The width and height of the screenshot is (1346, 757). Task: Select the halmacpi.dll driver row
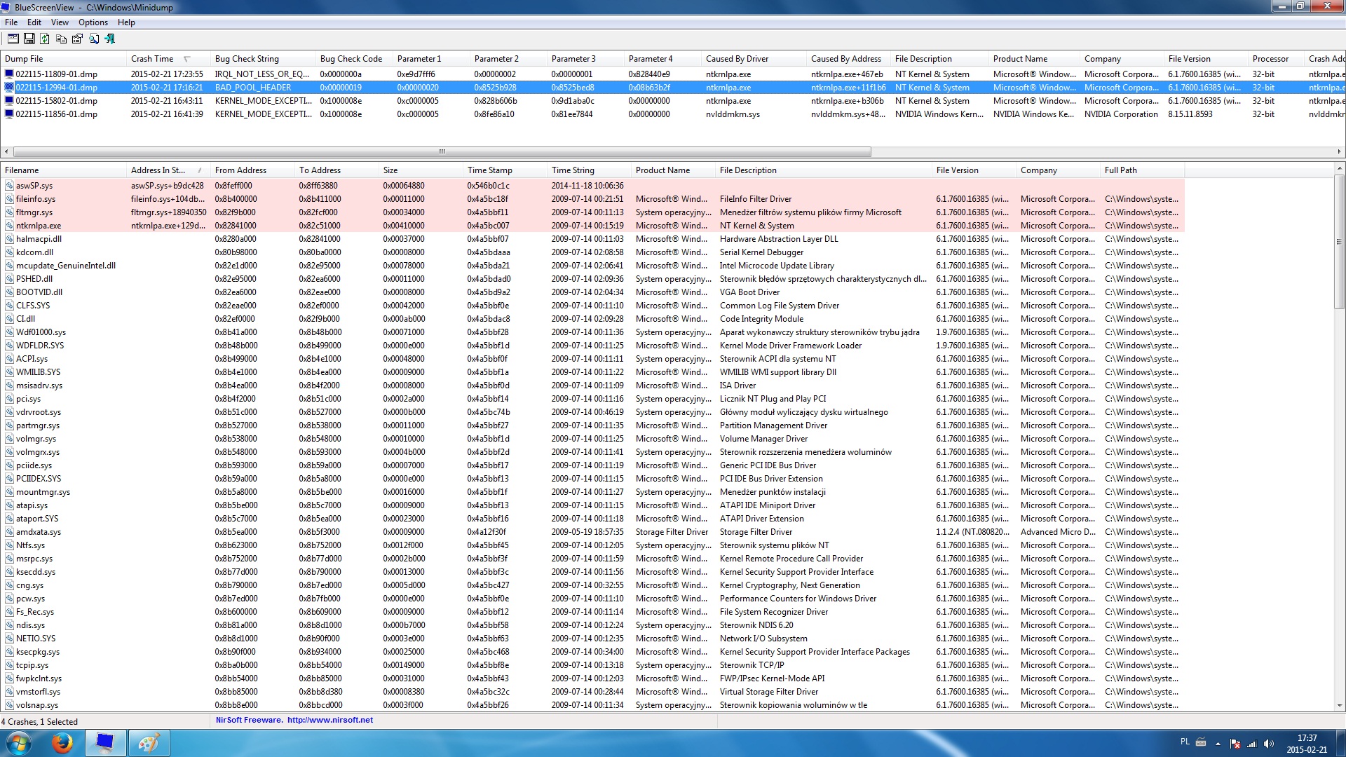(592, 239)
